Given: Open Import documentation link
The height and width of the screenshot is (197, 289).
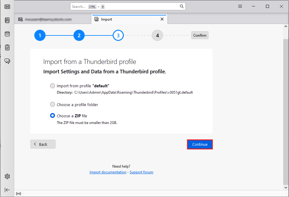Looking at the screenshot, I should coord(108,172).
